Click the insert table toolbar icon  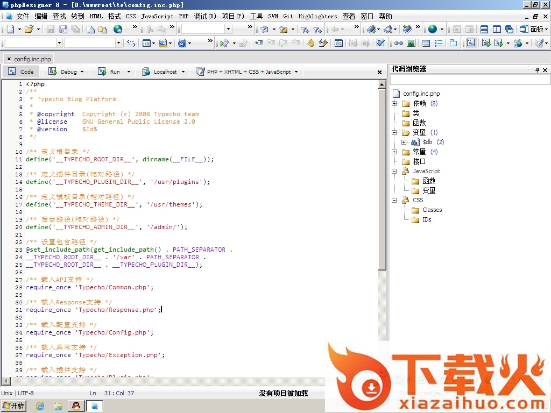pyautogui.click(x=426, y=43)
